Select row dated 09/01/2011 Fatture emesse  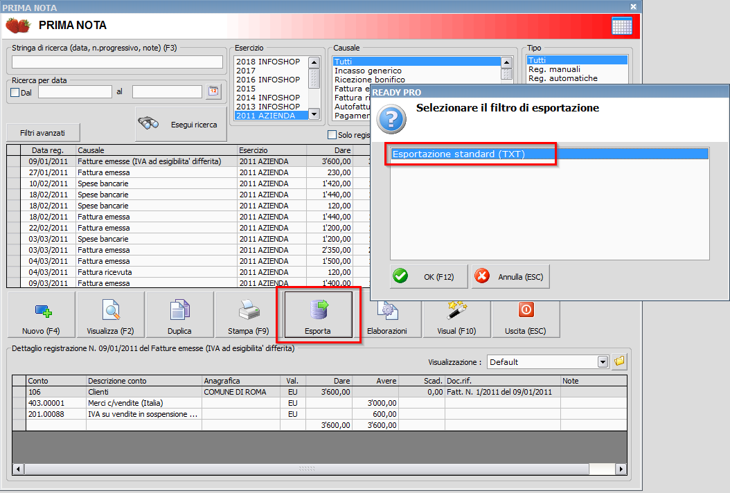tap(188, 161)
